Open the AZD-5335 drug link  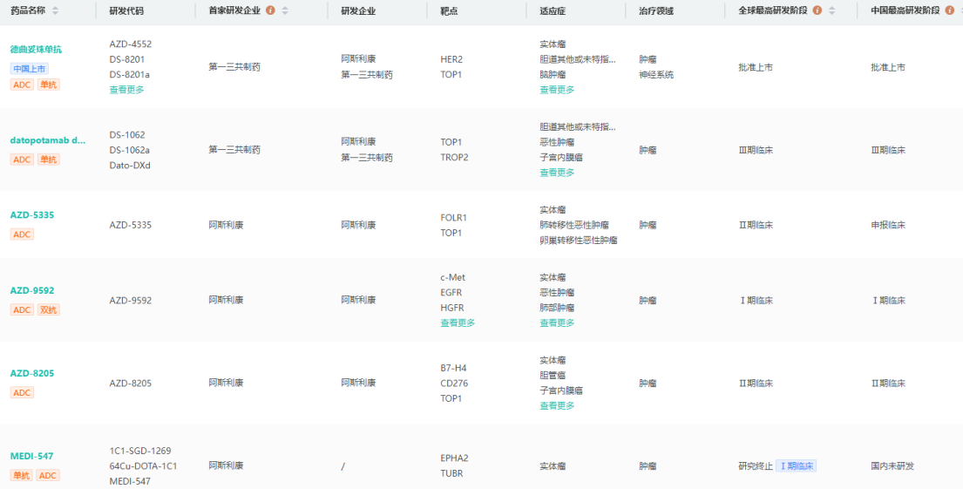point(32,215)
